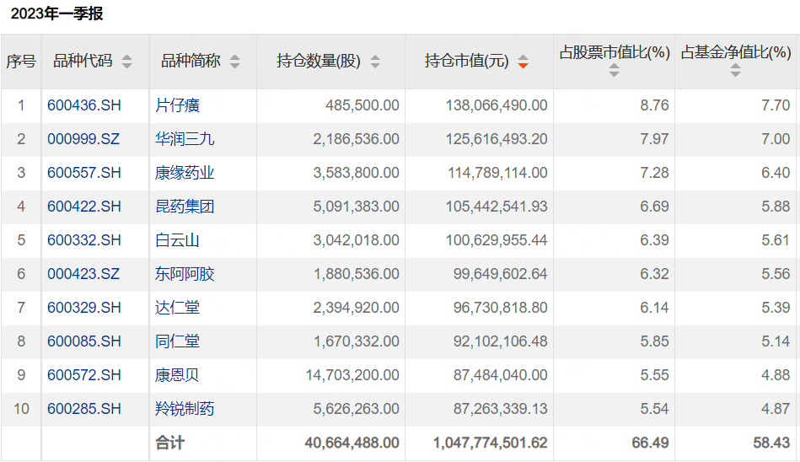Select holding quantity 14,703,200.00
The width and height of the screenshot is (800, 462).
[x=352, y=374]
